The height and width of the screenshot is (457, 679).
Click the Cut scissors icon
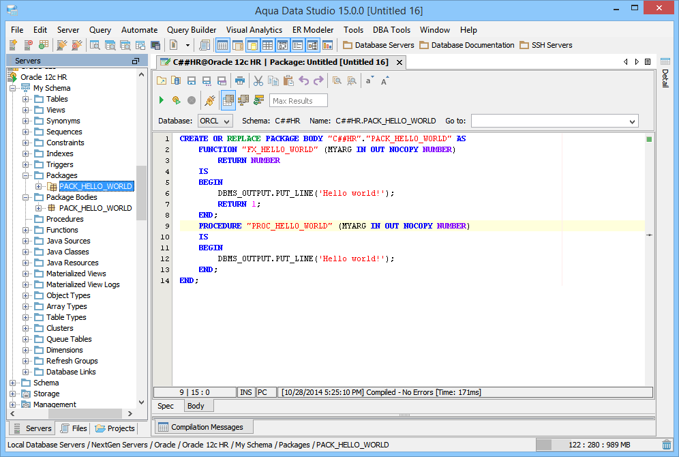pyautogui.click(x=258, y=80)
